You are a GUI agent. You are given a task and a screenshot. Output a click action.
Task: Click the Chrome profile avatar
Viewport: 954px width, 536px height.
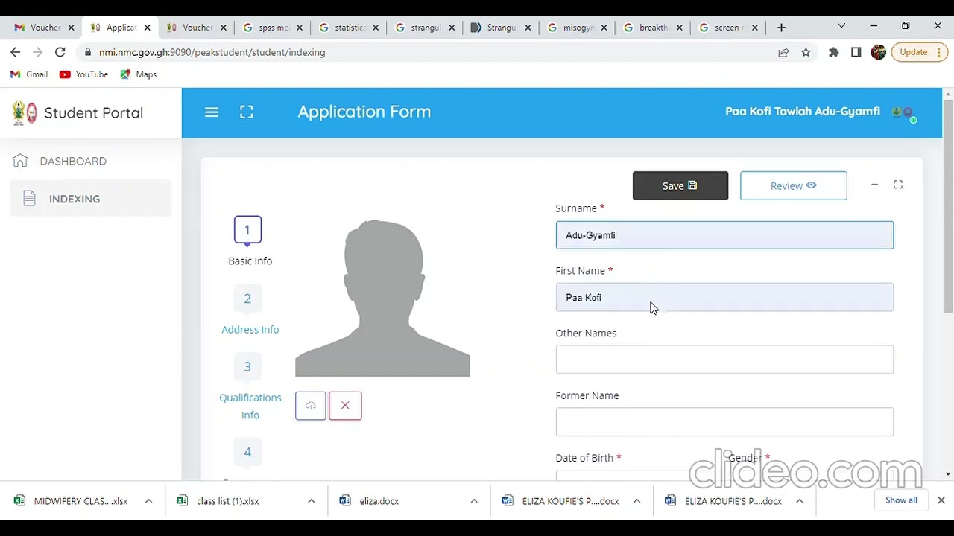pos(879,52)
